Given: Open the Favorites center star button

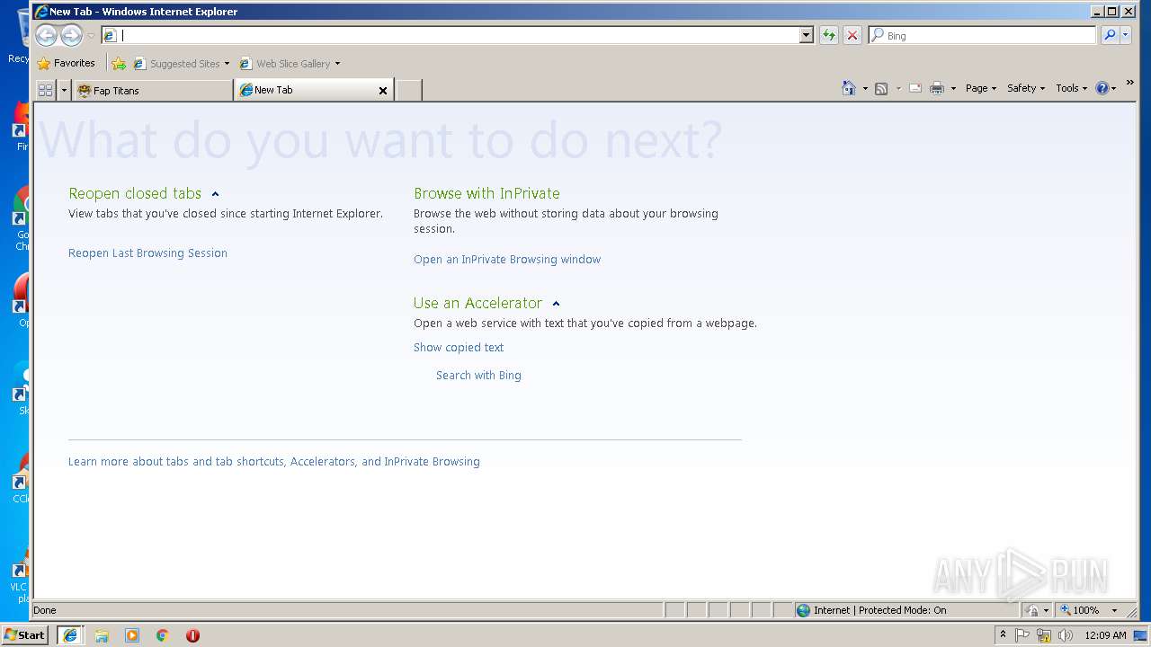Looking at the screenshot, I should (66, 63).
